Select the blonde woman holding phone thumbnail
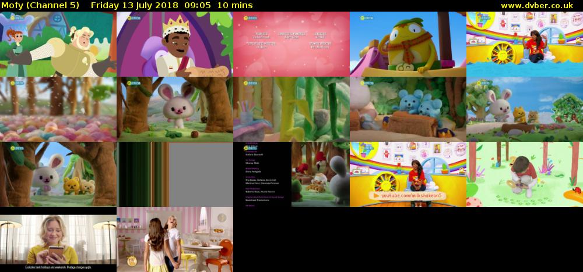Viewport: 583px width, 272px height. tap(58, 239)
